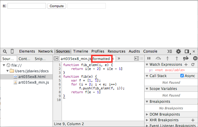Click the art035ex8_min.js file icon
Screen dimensions: 198x127
click(x=15, y=82)
